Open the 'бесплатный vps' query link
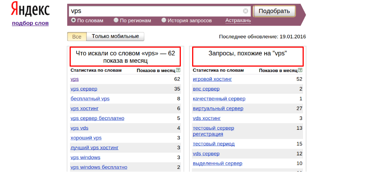 click(x=90, y=99)
